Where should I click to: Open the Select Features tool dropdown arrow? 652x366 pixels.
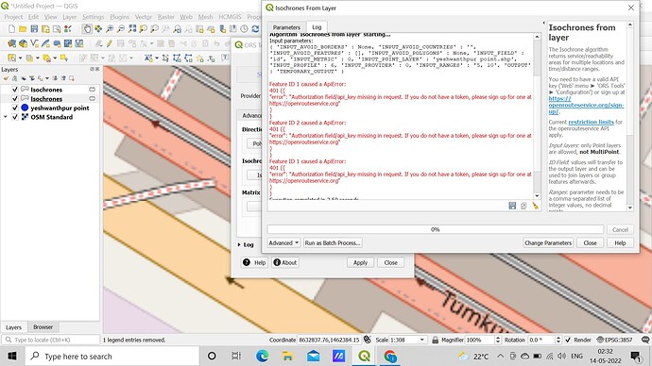(20, 58)
